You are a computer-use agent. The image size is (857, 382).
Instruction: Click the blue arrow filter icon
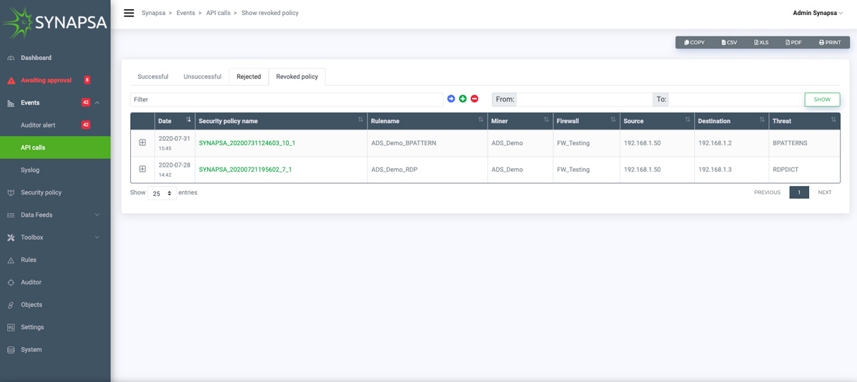[451, 99]
